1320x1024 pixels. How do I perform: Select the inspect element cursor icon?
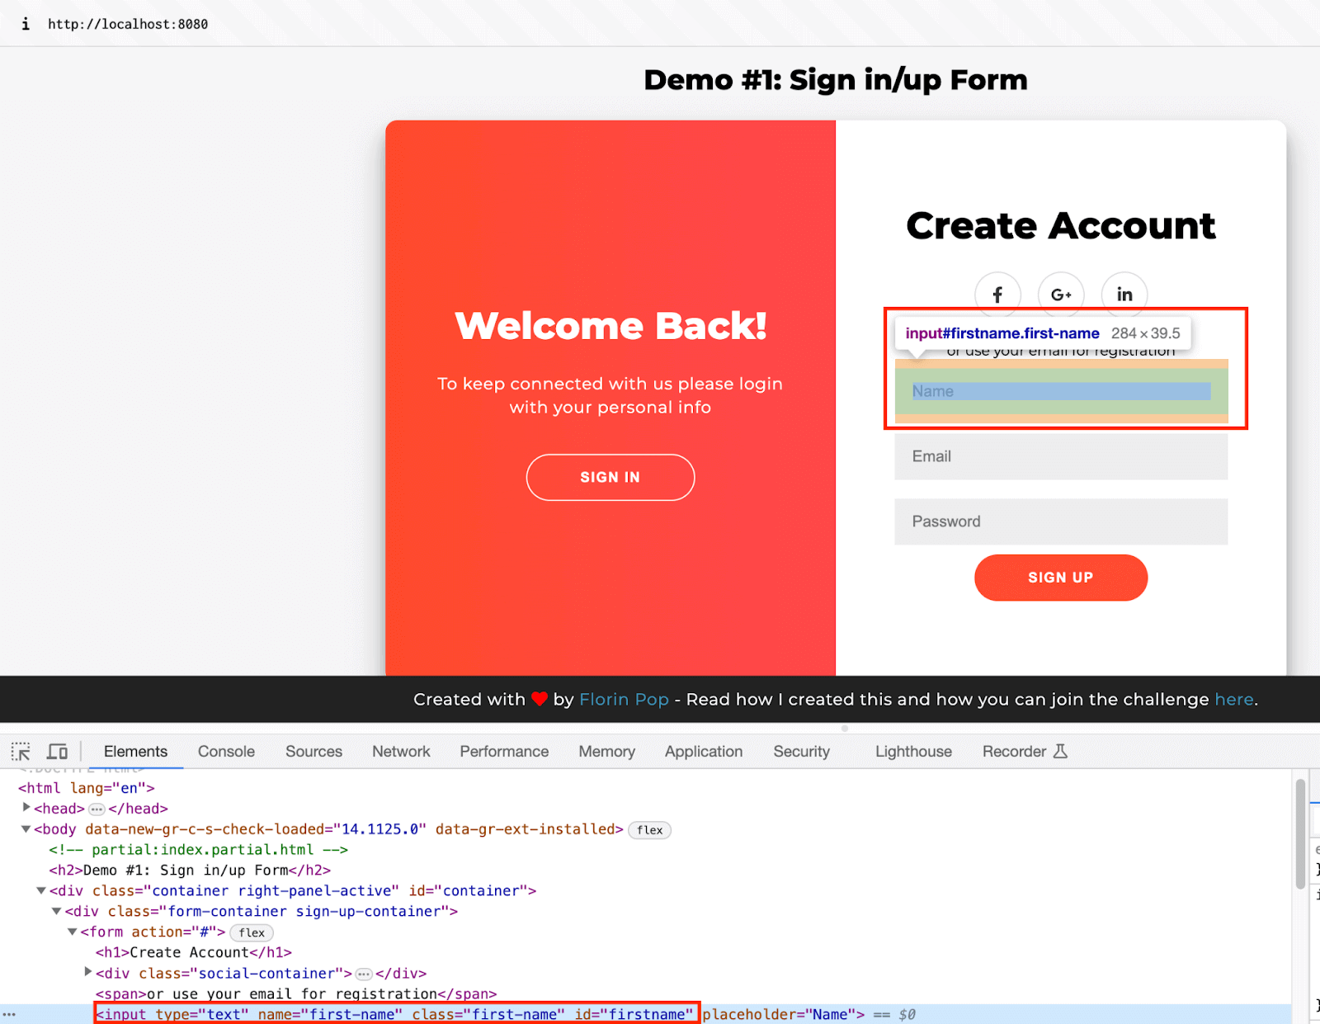tap(21, 751)
